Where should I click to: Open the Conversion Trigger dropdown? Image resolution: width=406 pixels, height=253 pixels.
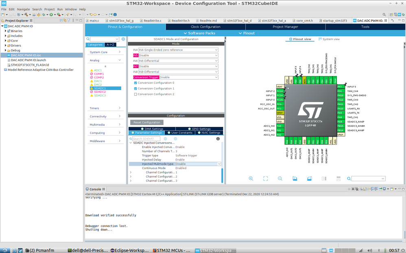coord(188,77)
